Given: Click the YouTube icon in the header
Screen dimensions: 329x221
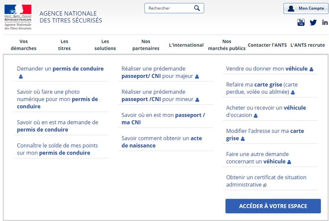Looking at the screenshot, I should point(301,22).
